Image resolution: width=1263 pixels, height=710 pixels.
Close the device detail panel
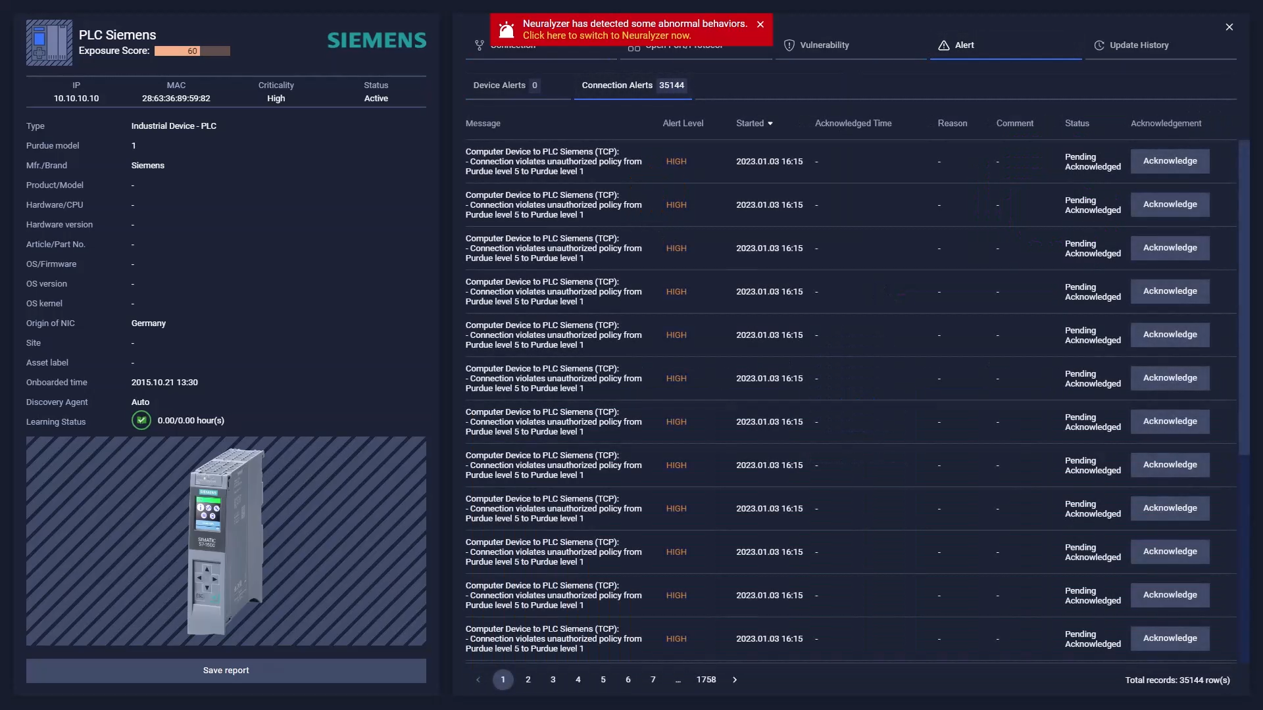[1229, 27]
